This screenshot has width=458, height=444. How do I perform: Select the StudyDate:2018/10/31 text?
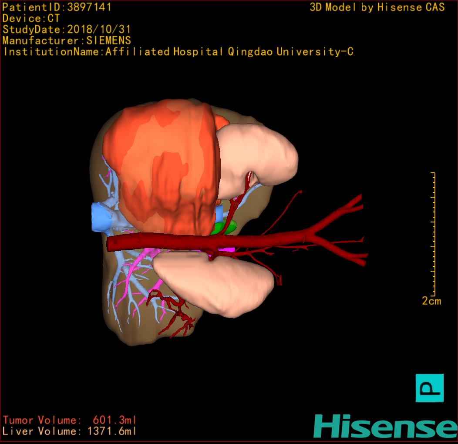pos(66,29)
